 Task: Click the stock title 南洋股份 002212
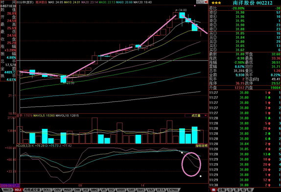[253, 3]
